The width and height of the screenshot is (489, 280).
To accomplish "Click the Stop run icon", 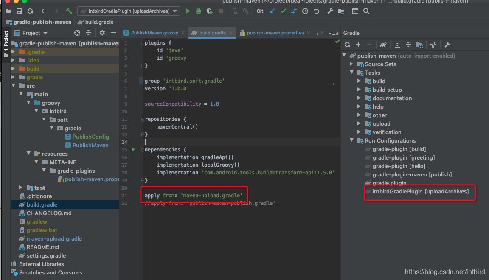I will (x=220, y=11).
